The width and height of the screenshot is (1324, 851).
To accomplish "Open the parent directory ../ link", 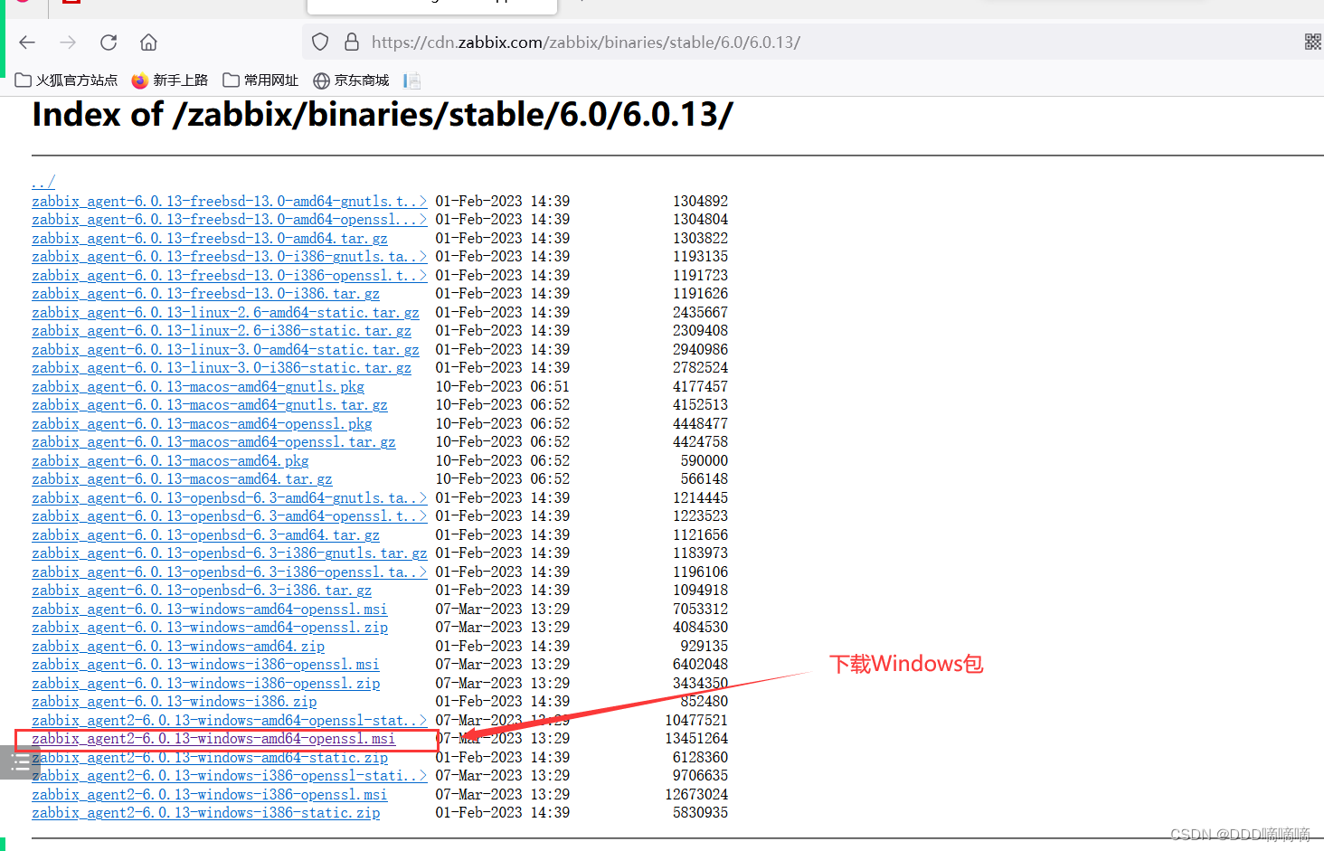I will click(x=43, y=182).
